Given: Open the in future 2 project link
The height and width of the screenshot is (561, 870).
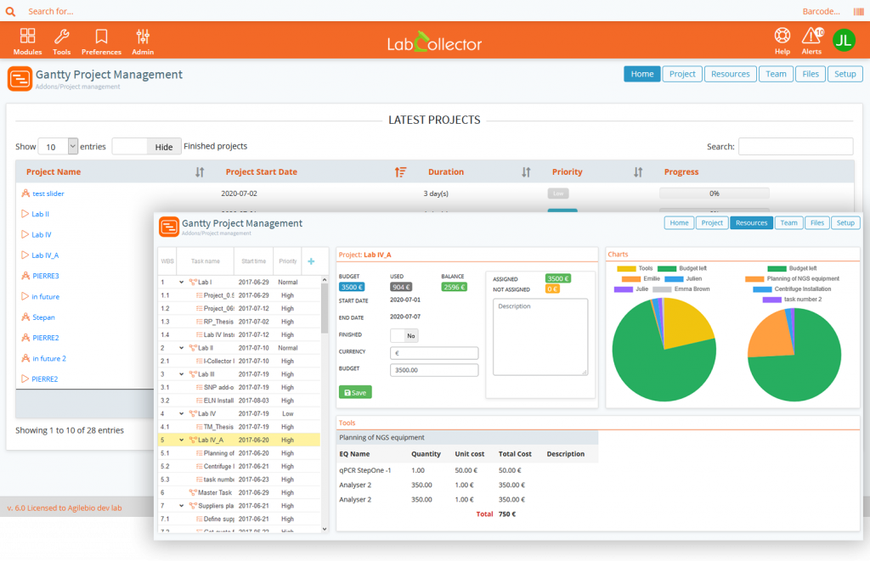Looking at the screenshot, I should click(x=48, y=359).
